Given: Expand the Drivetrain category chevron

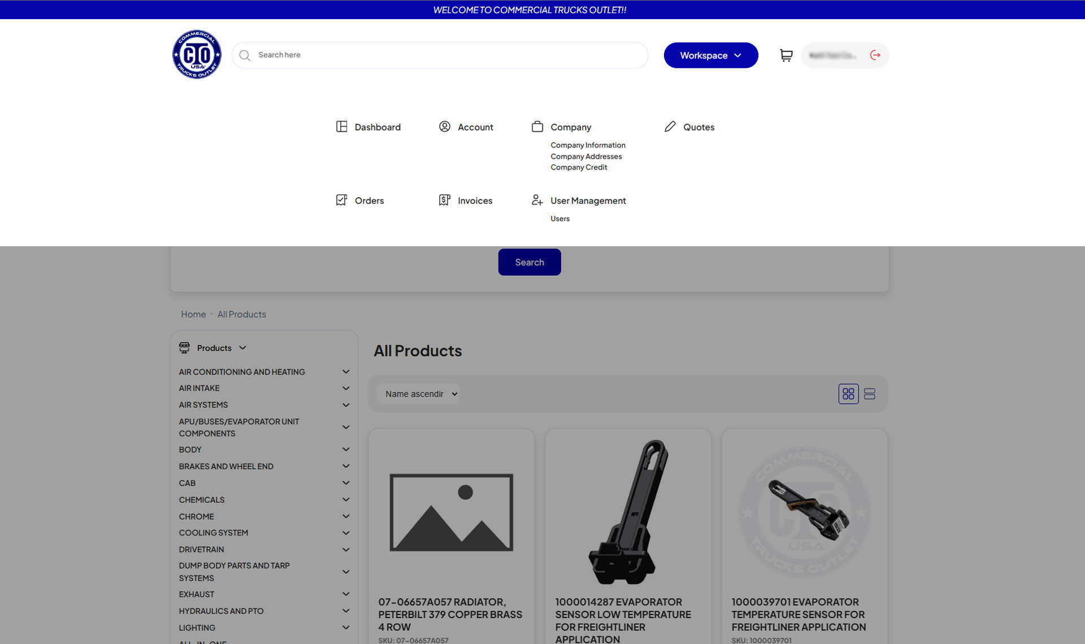Looking at the screenshot, I should click(x=346, y=550).
